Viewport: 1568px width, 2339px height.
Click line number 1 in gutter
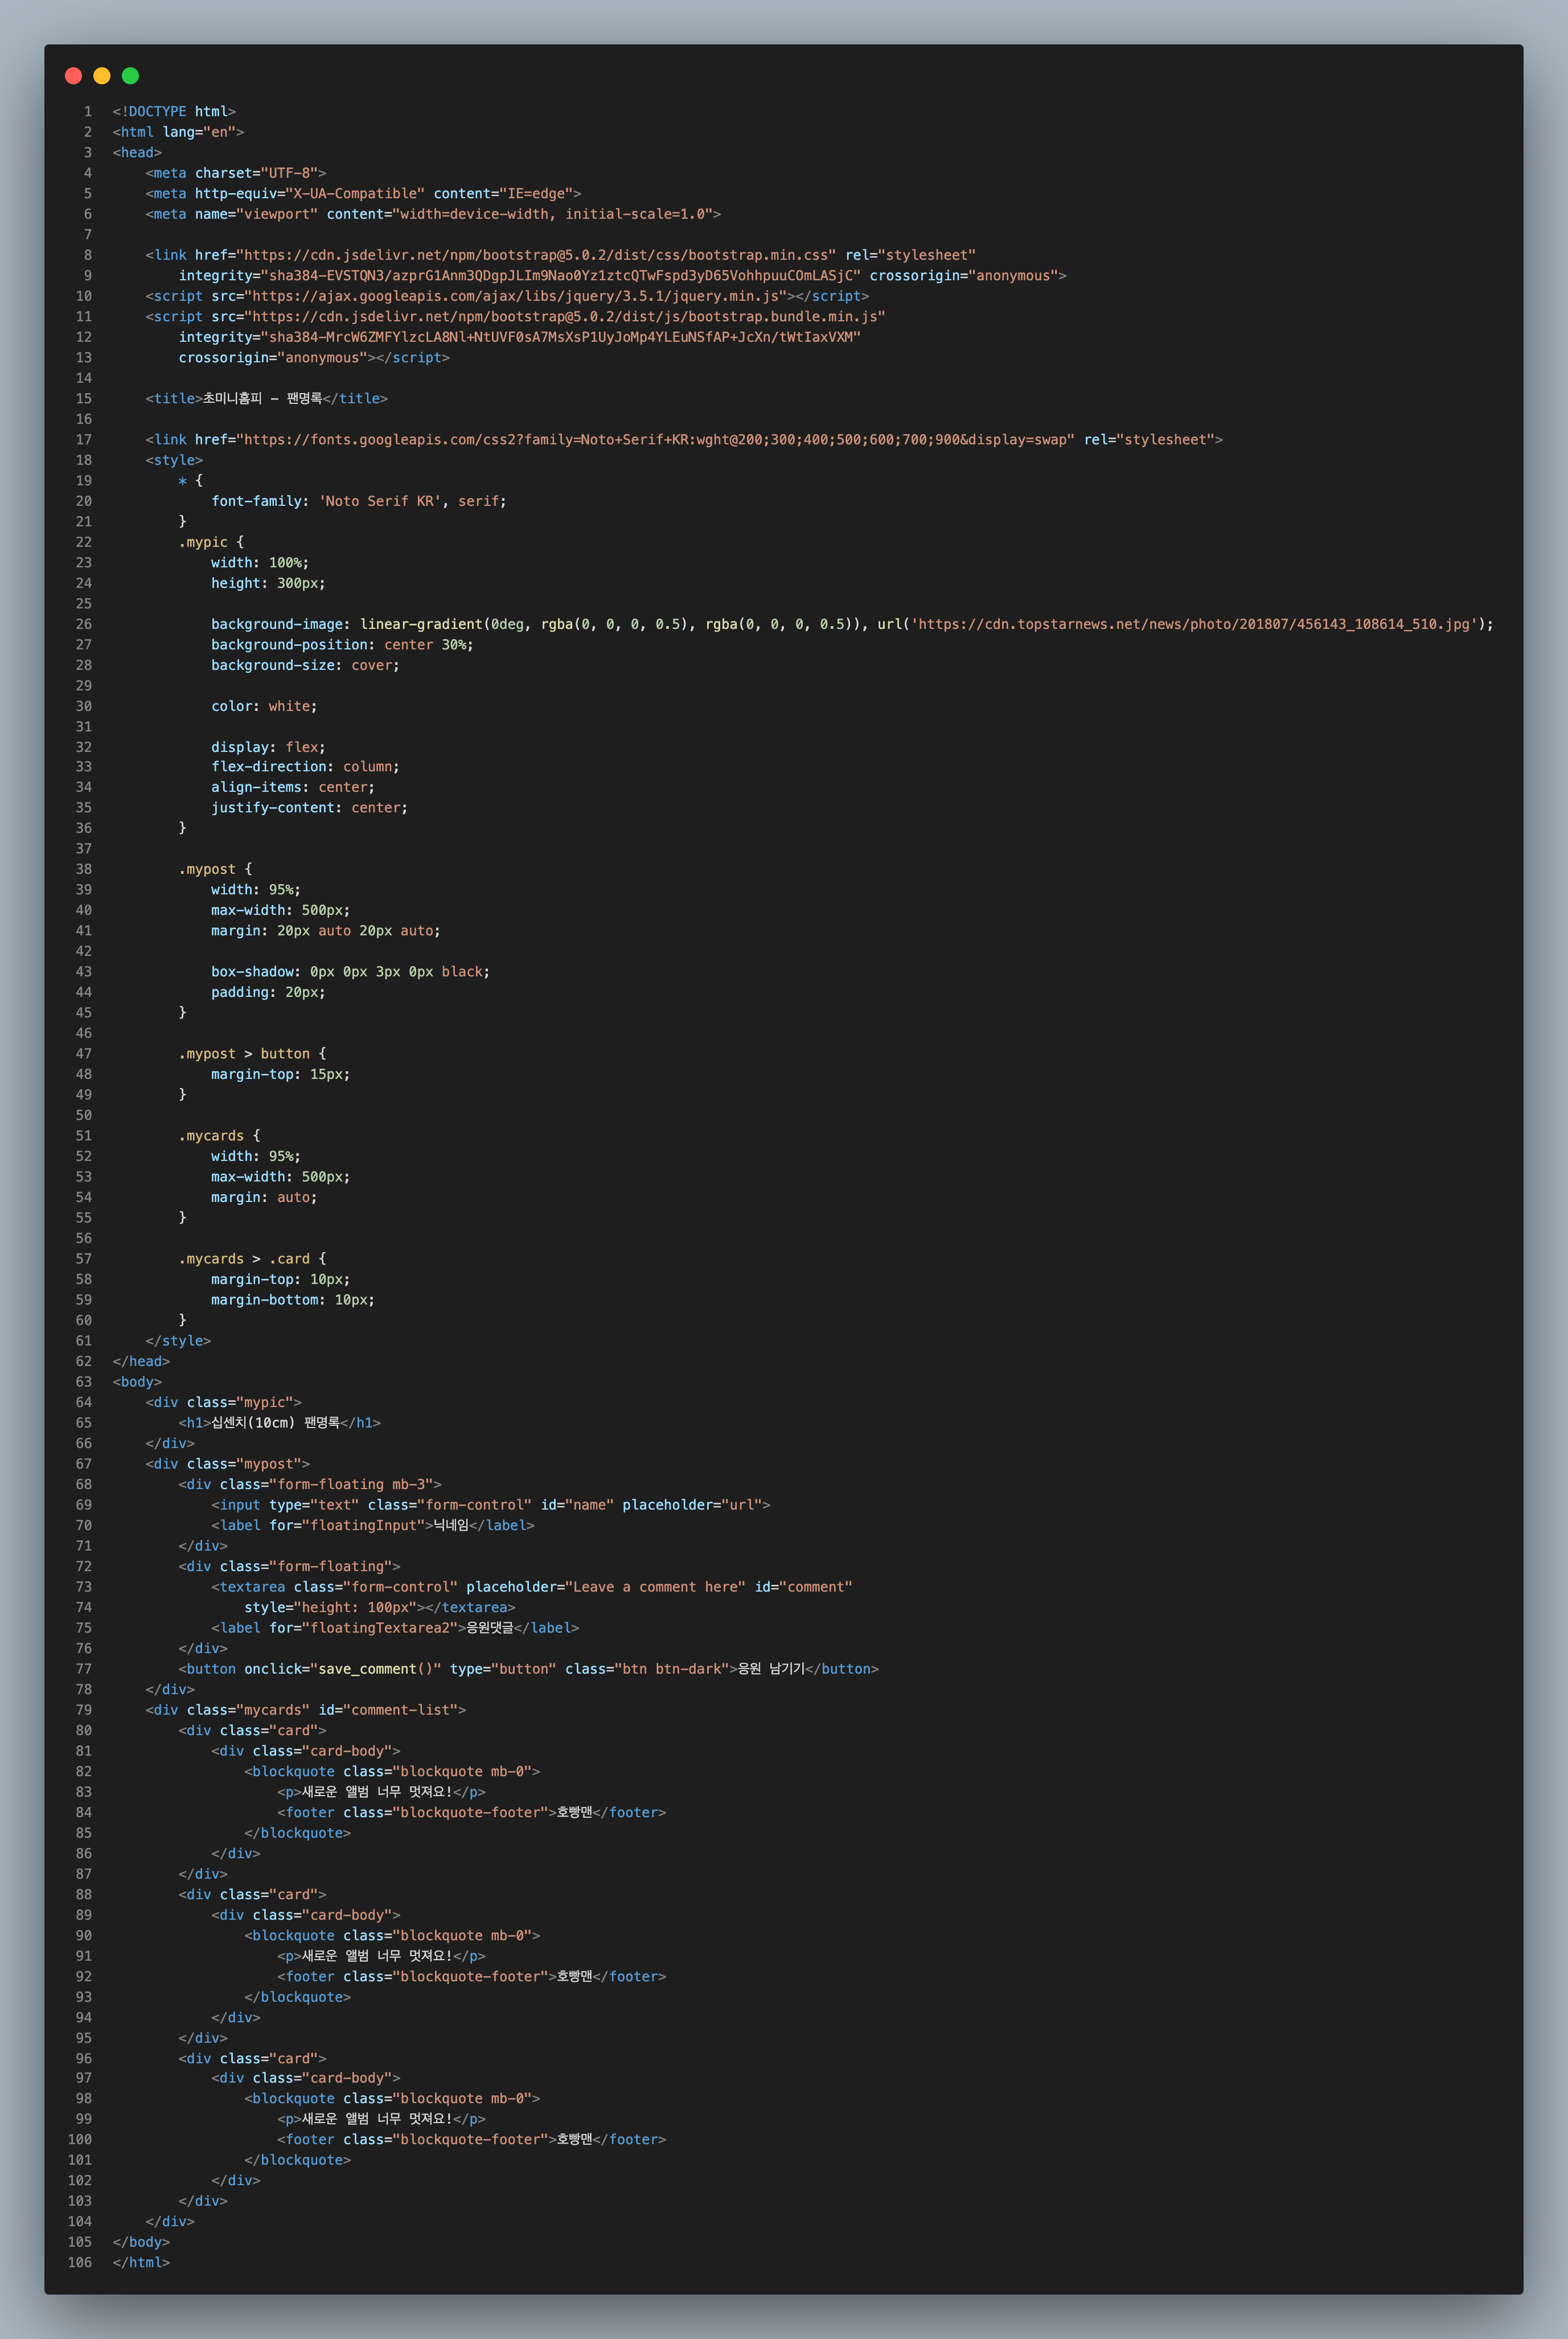pos(87,112)
